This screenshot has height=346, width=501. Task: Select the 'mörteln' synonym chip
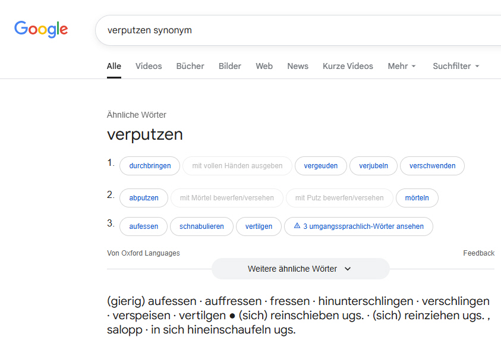(x=417, y=198)
